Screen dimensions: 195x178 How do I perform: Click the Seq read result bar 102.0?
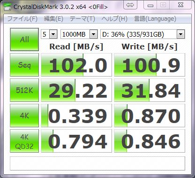click(76, 65)
